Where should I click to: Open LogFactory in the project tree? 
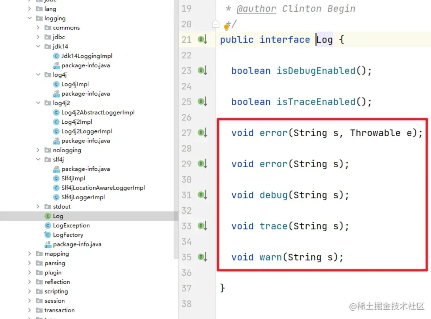(x=68, y=235)
